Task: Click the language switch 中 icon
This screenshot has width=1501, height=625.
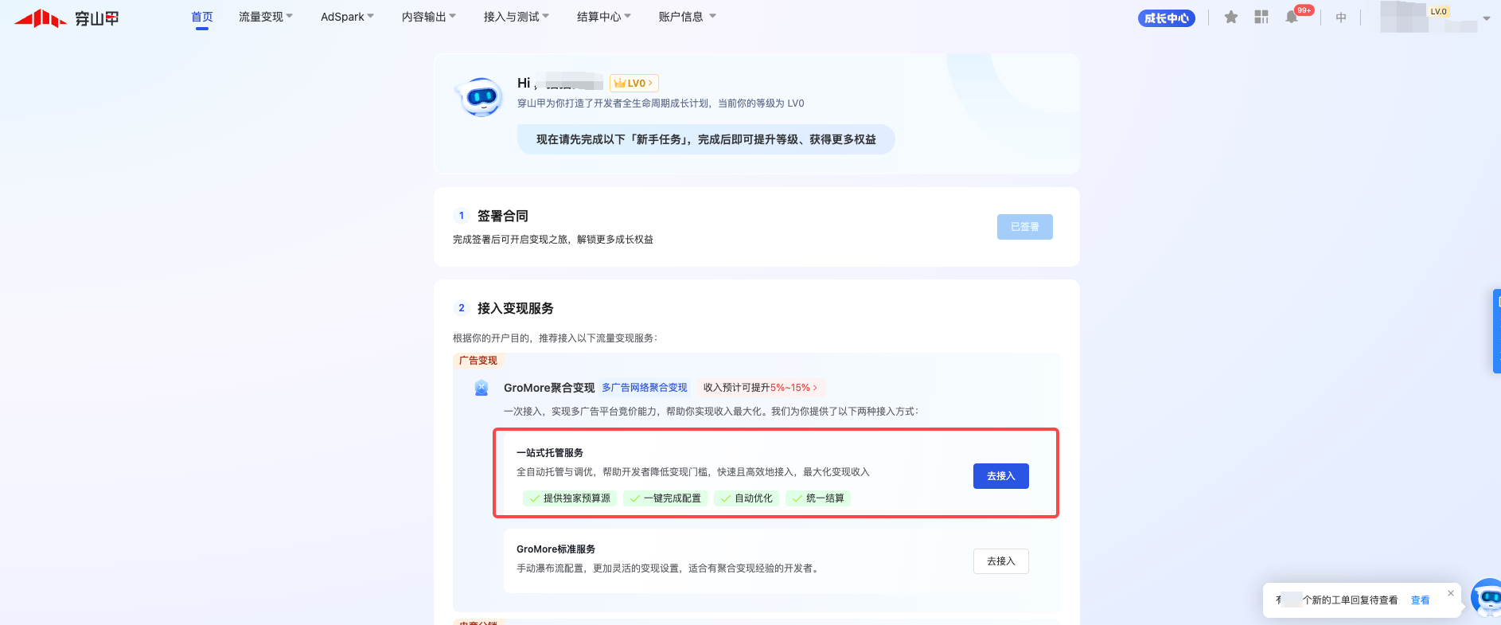Action: click(x=1341, y=18)
